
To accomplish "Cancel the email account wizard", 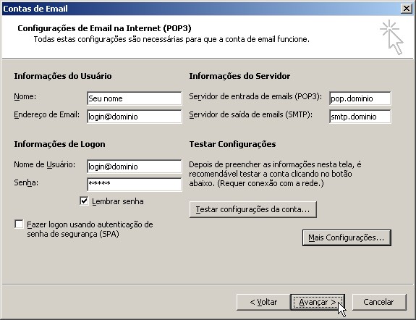I will 379,302.
